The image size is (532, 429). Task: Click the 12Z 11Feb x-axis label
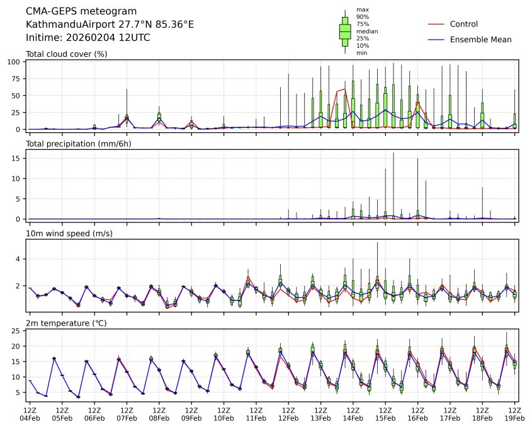[256, 413]
